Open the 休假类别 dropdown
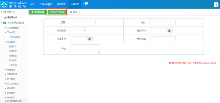220x103 pixels. point(78,31)
